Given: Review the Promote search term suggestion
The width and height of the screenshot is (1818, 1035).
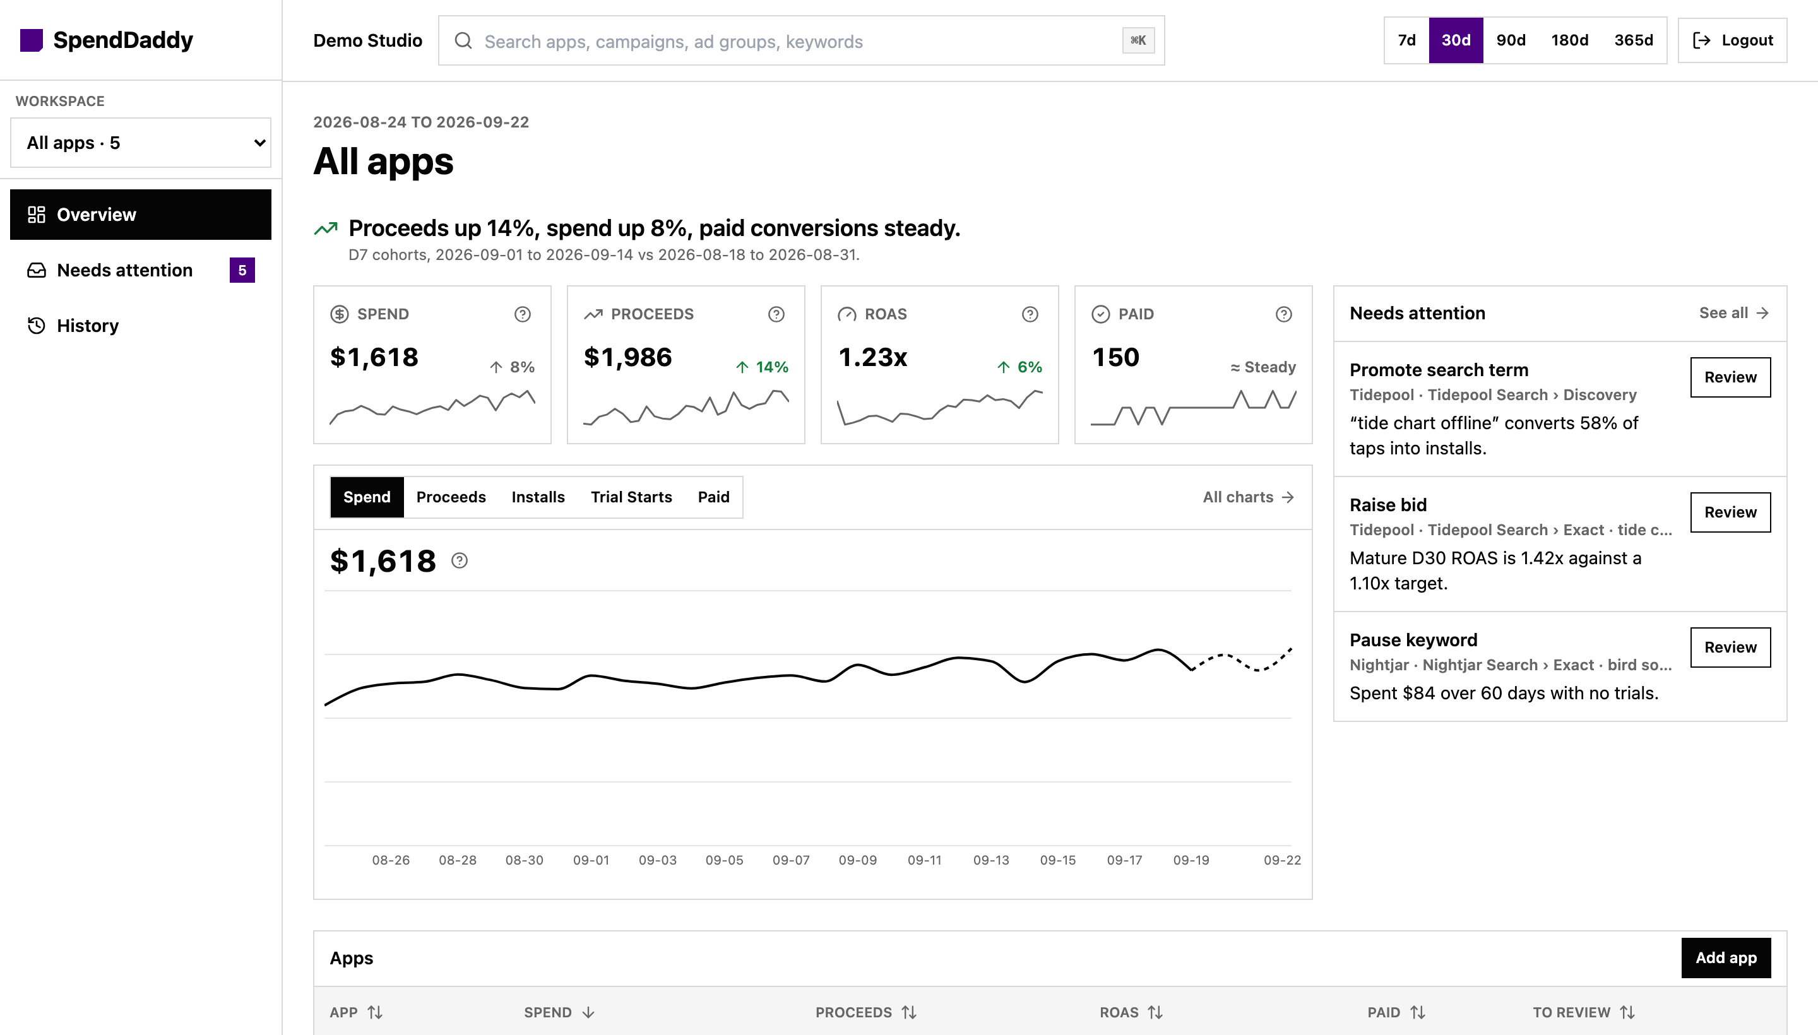Looking at the screenshot, I should (x=1730, y=377).
